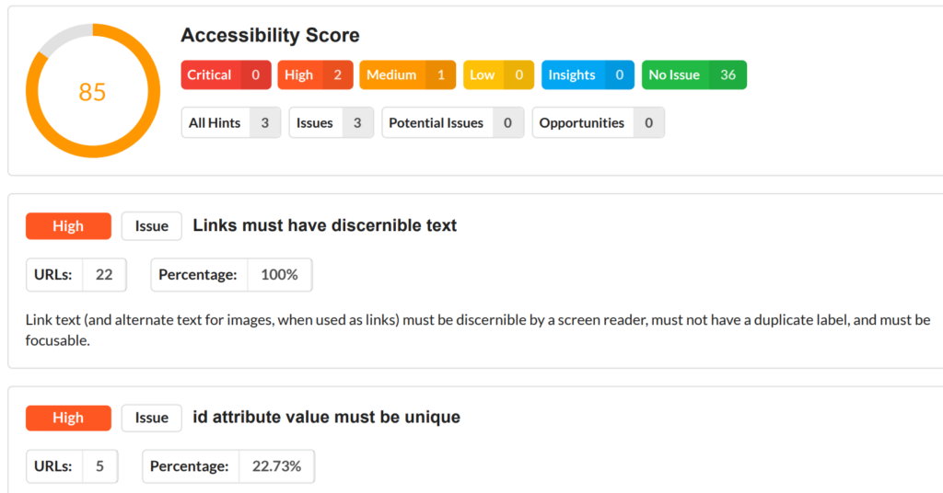The image size is (943, 493).
Task: Click Issue tag on id attribute hint
Action: point(152,418)
